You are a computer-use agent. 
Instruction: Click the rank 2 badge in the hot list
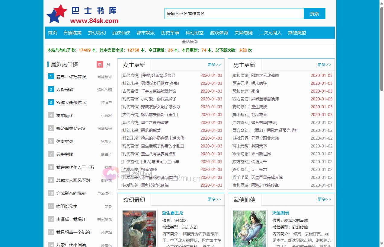51,90
